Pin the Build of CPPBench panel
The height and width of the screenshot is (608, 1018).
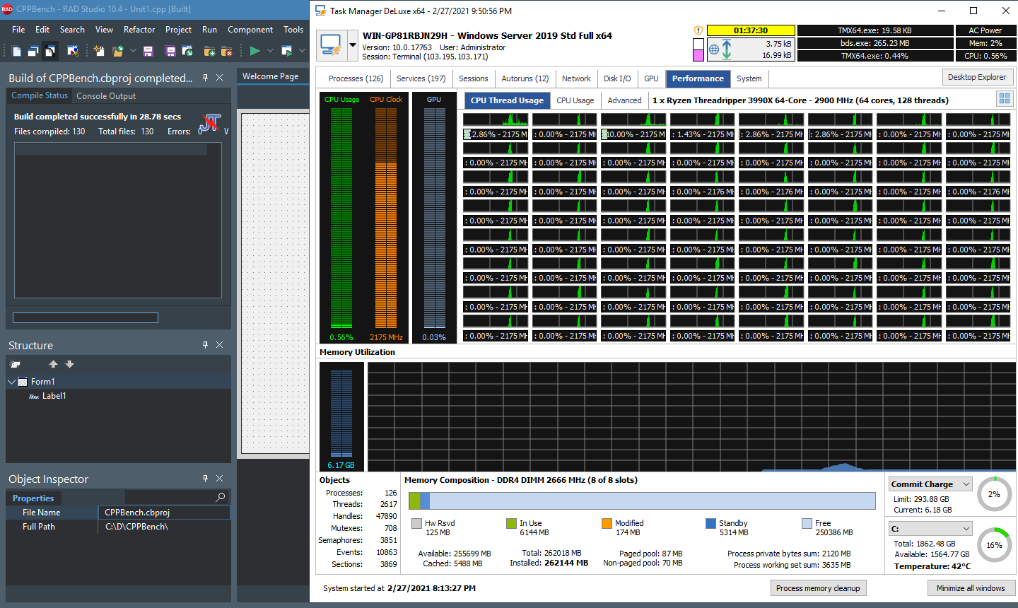[206, 78]
